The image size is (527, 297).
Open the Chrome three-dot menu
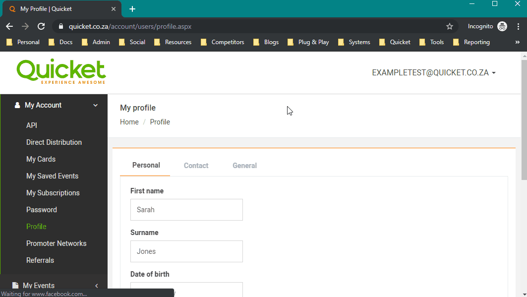(518, 27)
